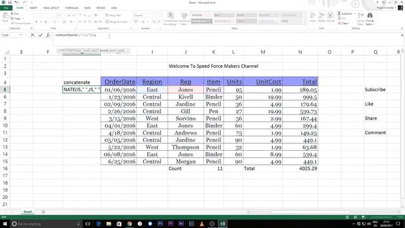Switch to Normal view in status bar
The height and width of the screenshot is (228, 405).
click(x=347, y=217)
